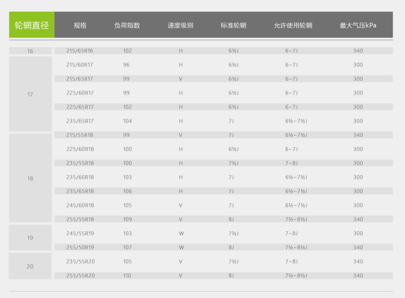Select load index 102 in 215/65R16 row
The image size is (405, 298).
point(127,50)
